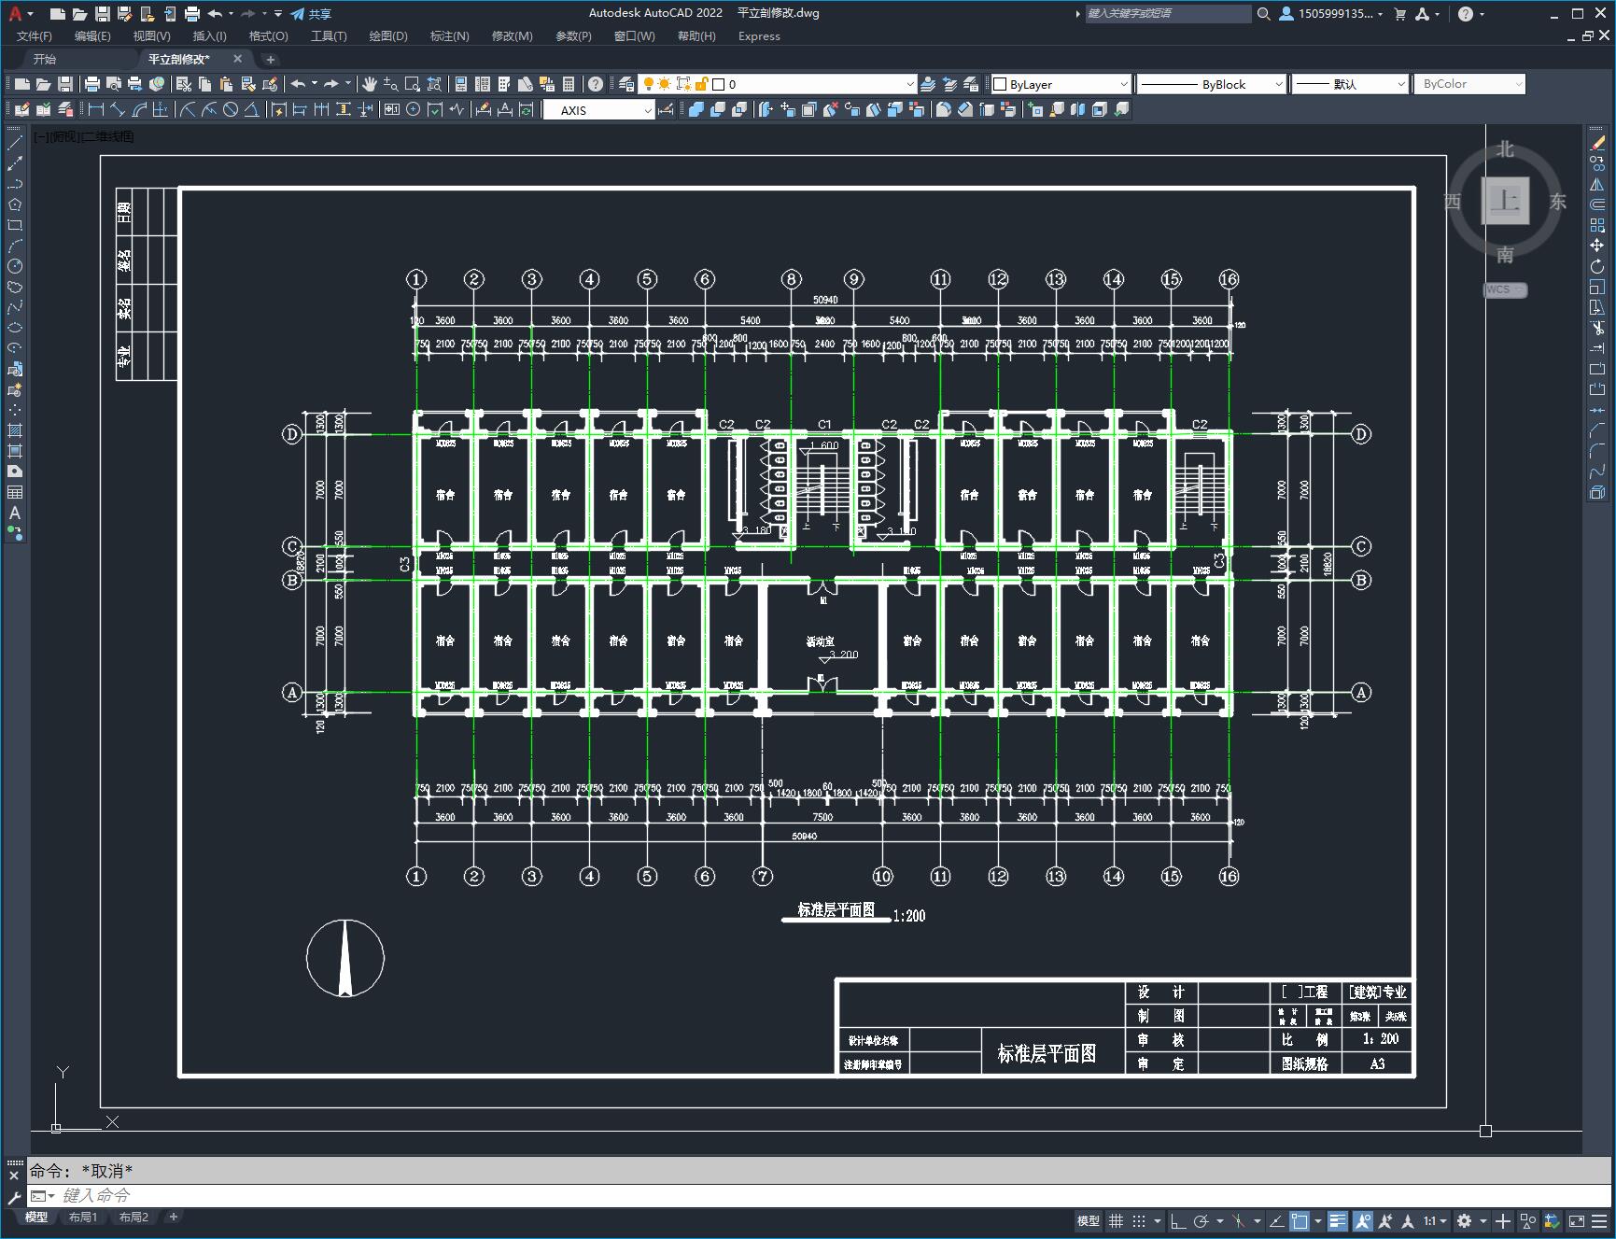The height and width of the screenshot is (1239, 1616).
Task: Click the Move tool in modify toolbar
Action: tap(1597, 246)
